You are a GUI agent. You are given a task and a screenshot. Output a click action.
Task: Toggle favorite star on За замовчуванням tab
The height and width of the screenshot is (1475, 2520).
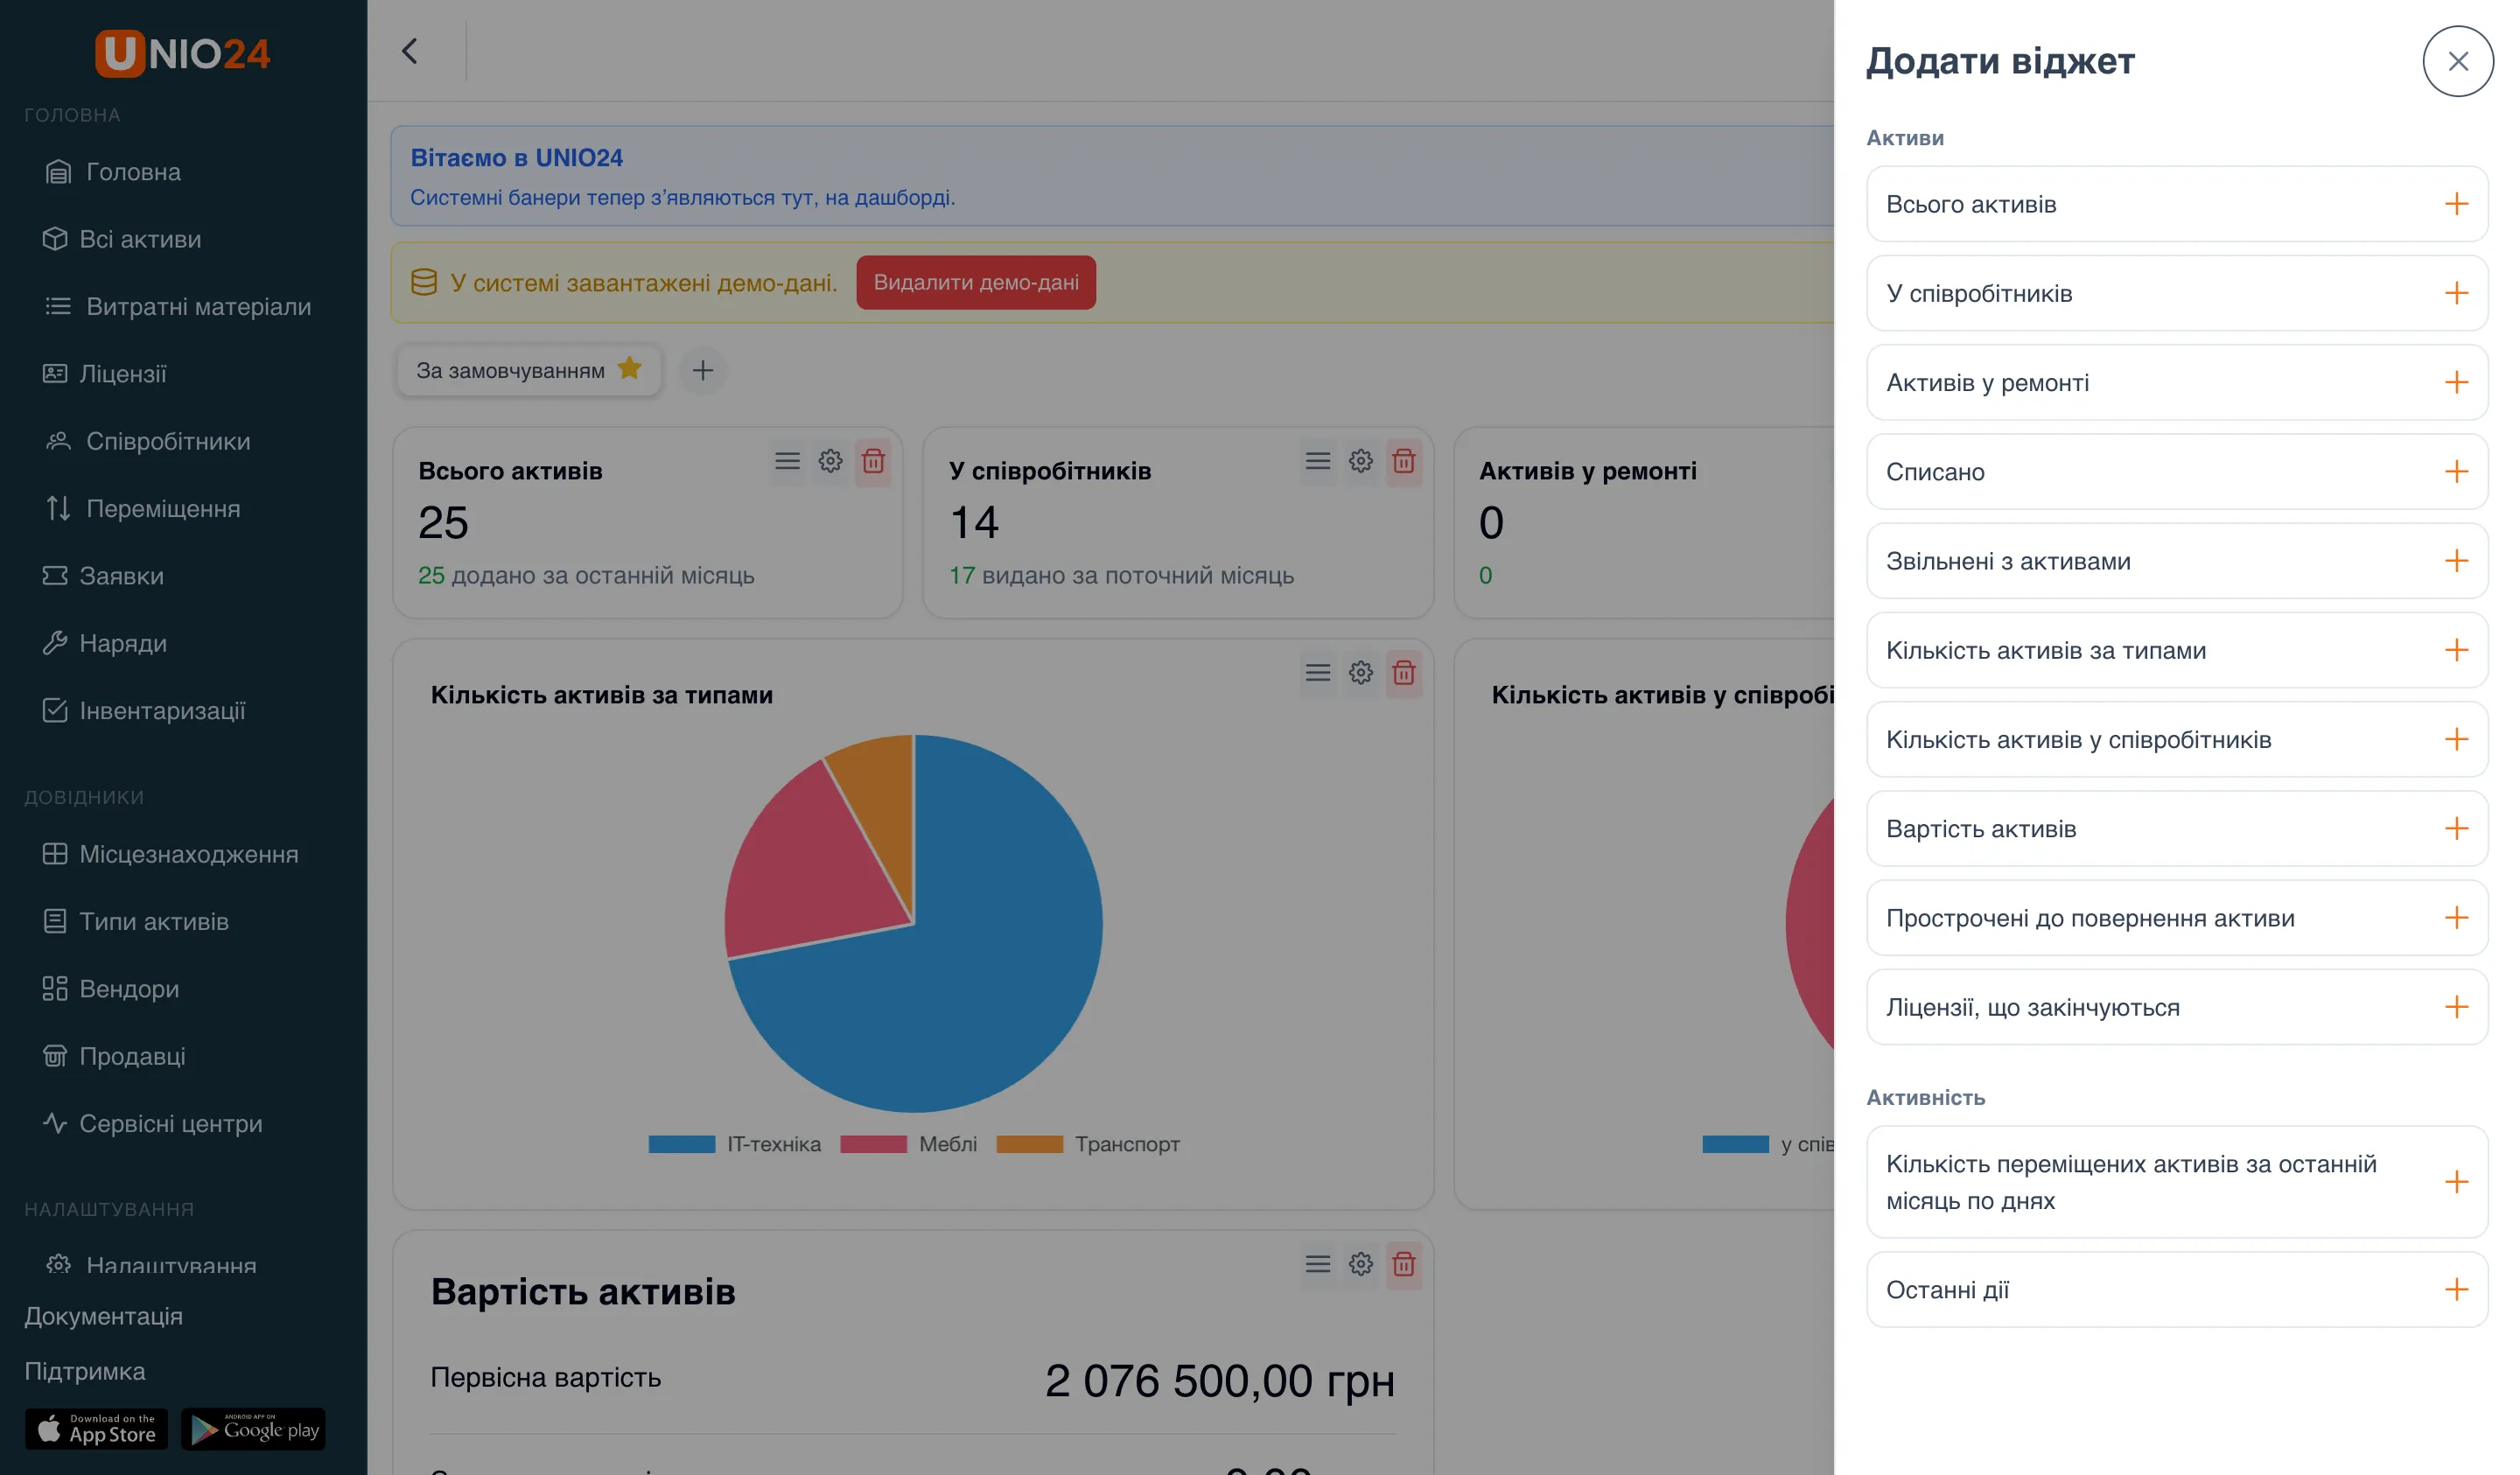[629, 369]
